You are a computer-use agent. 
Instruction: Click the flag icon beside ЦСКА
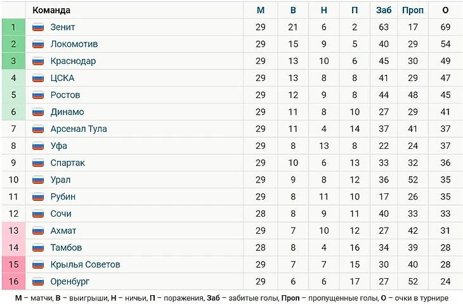[x=38, y=79]
